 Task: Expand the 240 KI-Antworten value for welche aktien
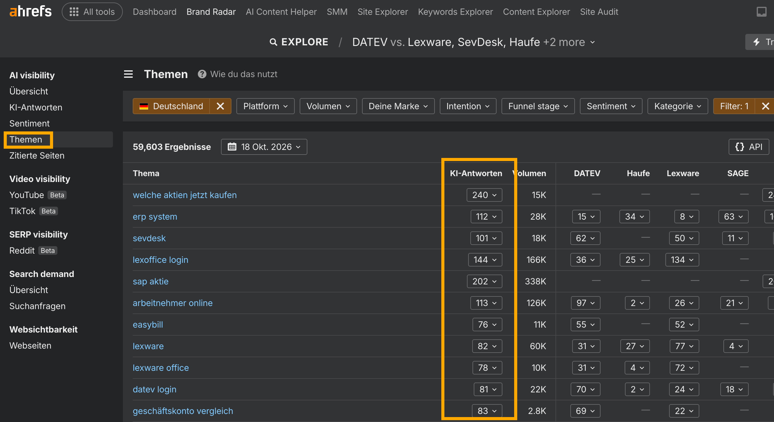coord(484,195)
